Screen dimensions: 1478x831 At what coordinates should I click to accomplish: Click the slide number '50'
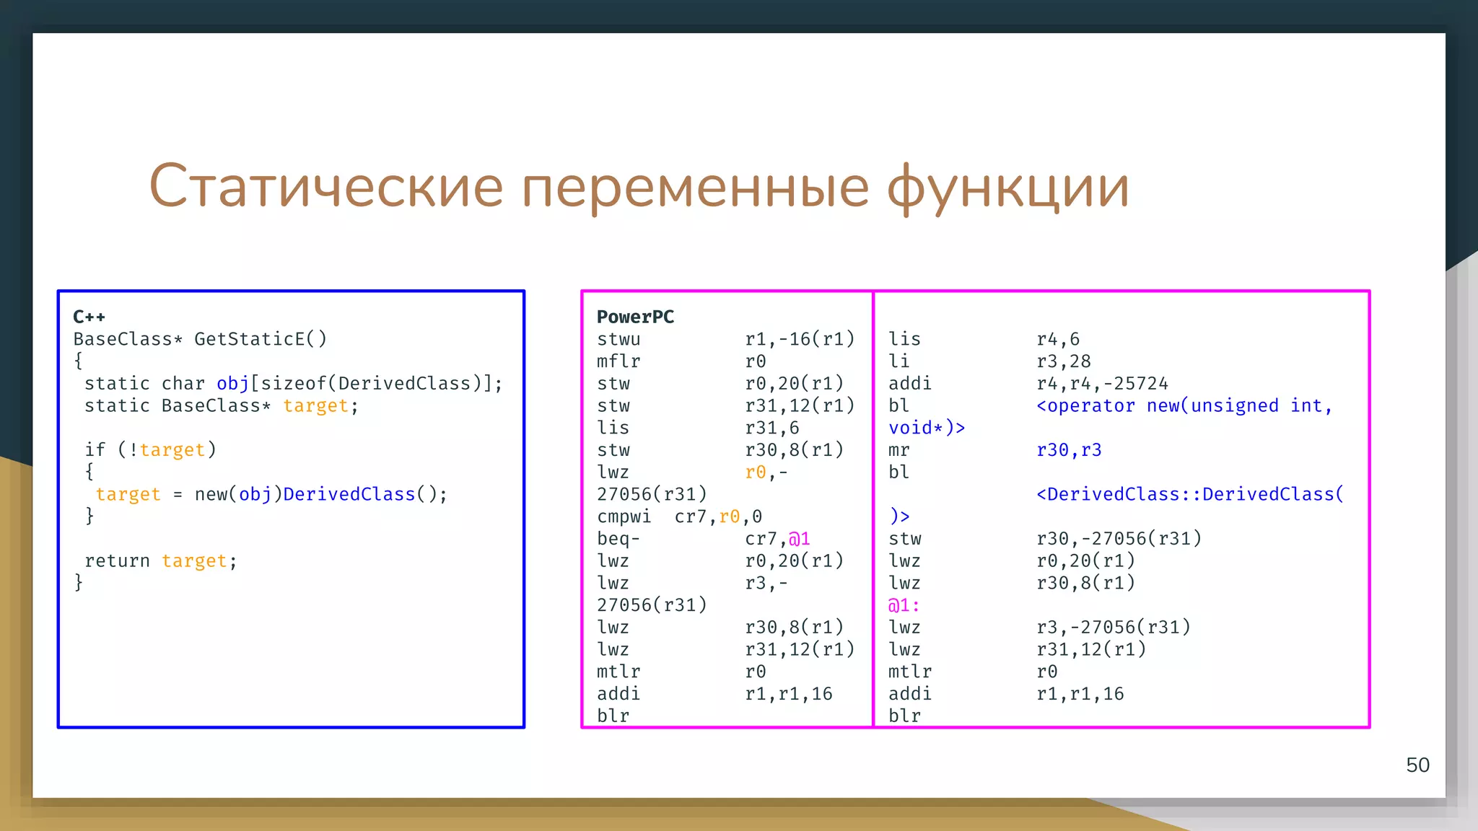1417,765
